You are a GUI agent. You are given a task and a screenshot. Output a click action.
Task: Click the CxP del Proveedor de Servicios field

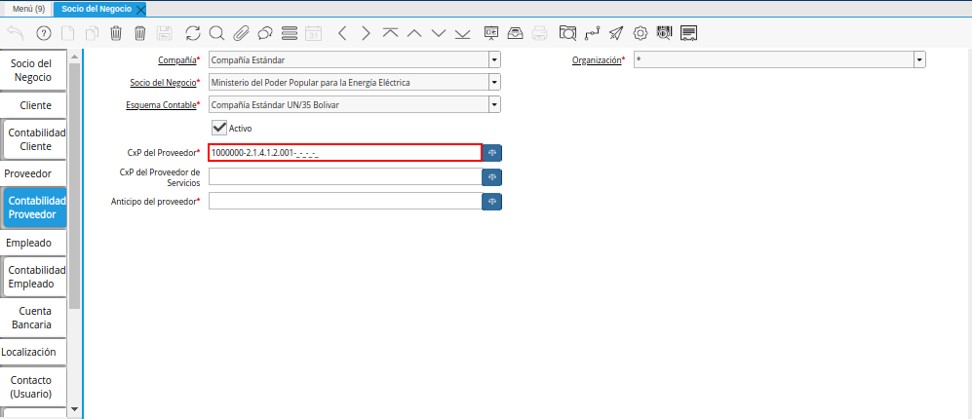[x=345, y=176]
